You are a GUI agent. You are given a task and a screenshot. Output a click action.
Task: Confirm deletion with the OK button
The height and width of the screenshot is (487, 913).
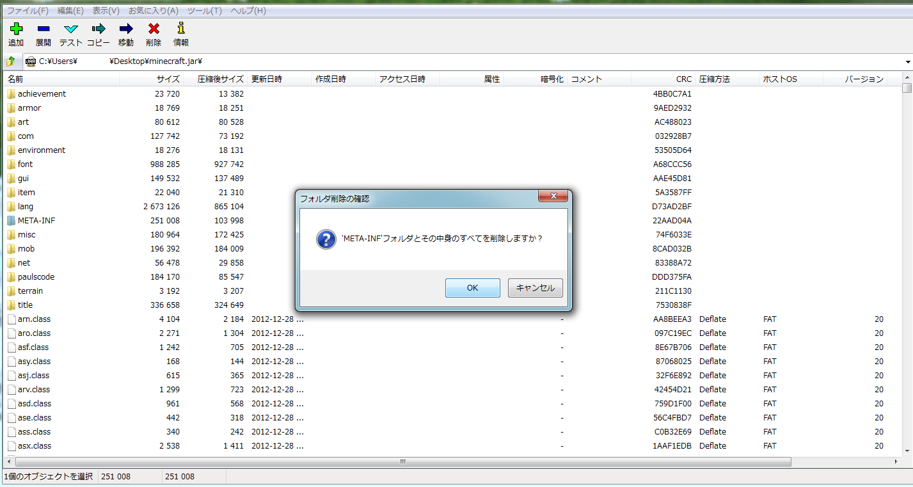coord(472,288)
